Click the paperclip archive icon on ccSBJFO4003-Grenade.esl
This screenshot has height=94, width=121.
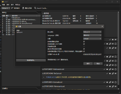click(x=113, y=82)
